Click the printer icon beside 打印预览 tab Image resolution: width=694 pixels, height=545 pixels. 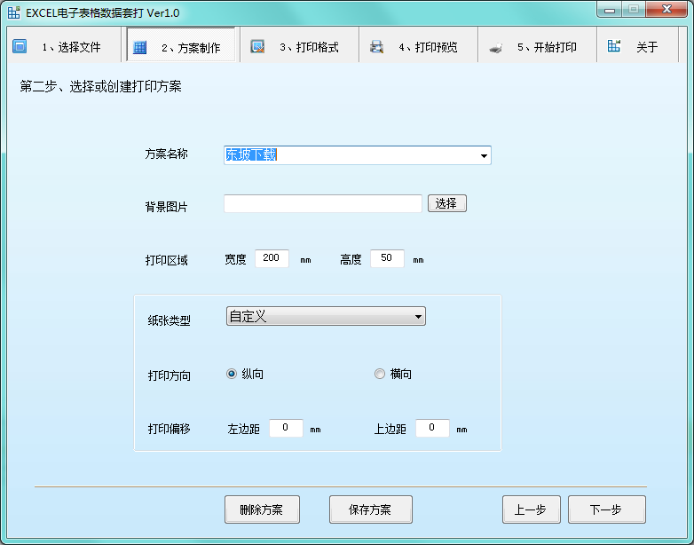pyautogui.click(x=377, y=47)
